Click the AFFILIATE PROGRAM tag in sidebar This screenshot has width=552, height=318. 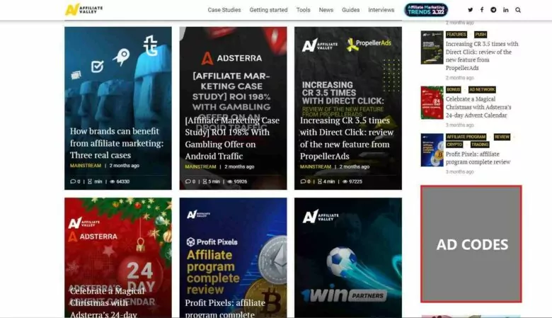[466, 137]
